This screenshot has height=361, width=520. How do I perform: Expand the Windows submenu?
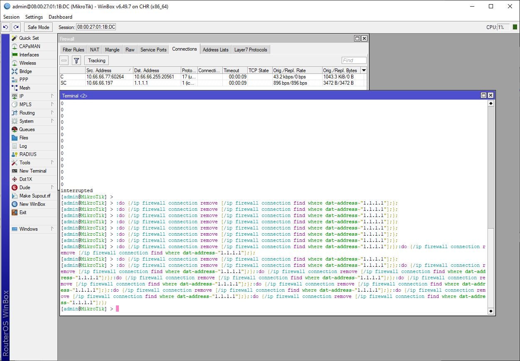click(52, 229)
